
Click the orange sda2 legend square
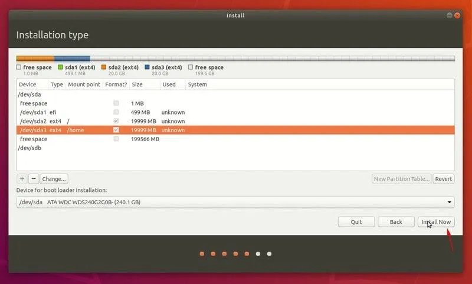[103, 67]
